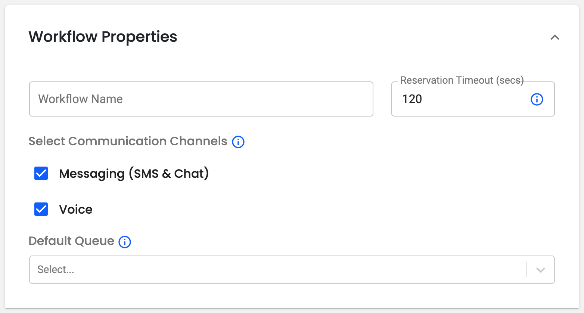Screen dimensions: 584x313
Task: Collapse the Workflow Properties section chevron
Action: pos(555,37)
